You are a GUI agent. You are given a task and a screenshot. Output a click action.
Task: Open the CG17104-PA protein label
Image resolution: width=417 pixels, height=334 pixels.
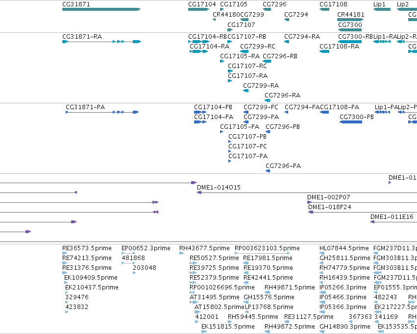coord(214,117)
